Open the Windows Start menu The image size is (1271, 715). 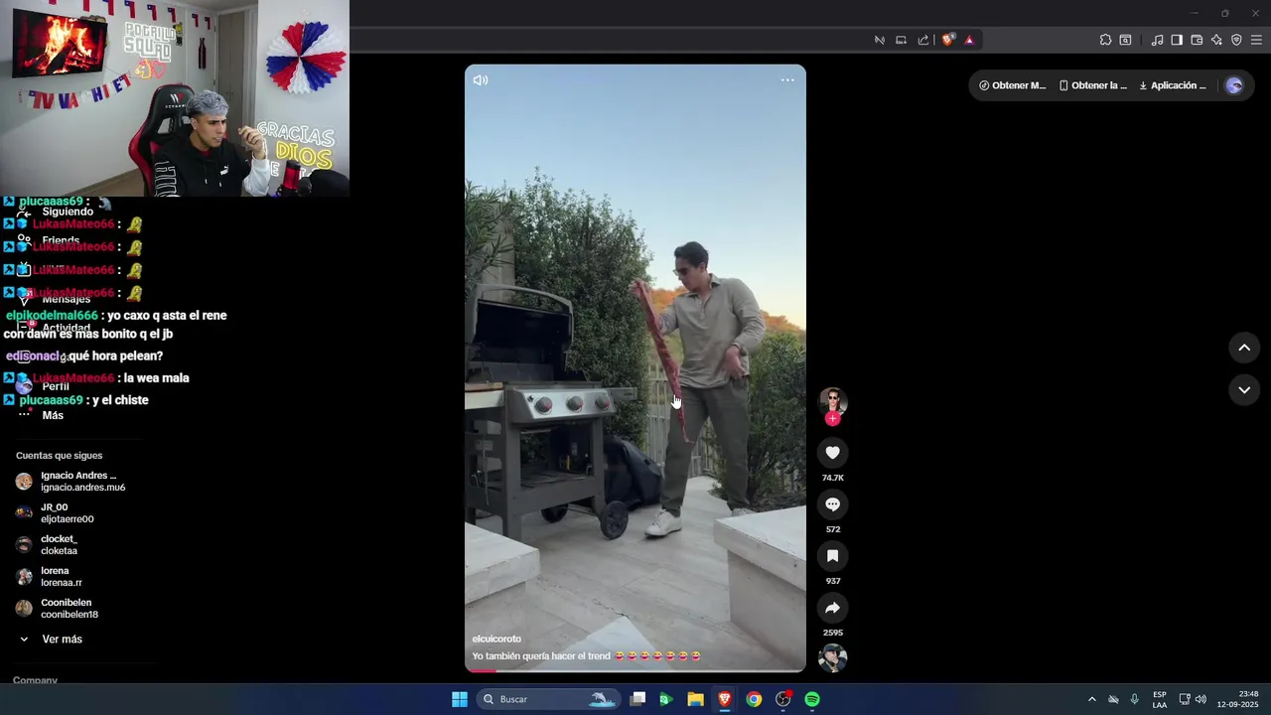(460, 699)
